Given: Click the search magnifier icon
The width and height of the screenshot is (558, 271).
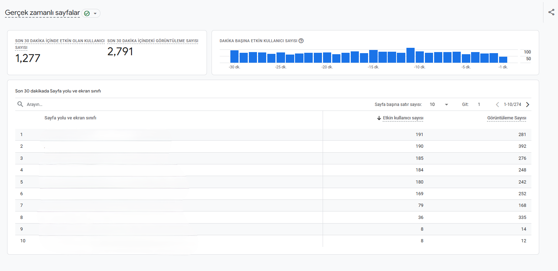Looking at the screenshot, I should coord(20,104).
